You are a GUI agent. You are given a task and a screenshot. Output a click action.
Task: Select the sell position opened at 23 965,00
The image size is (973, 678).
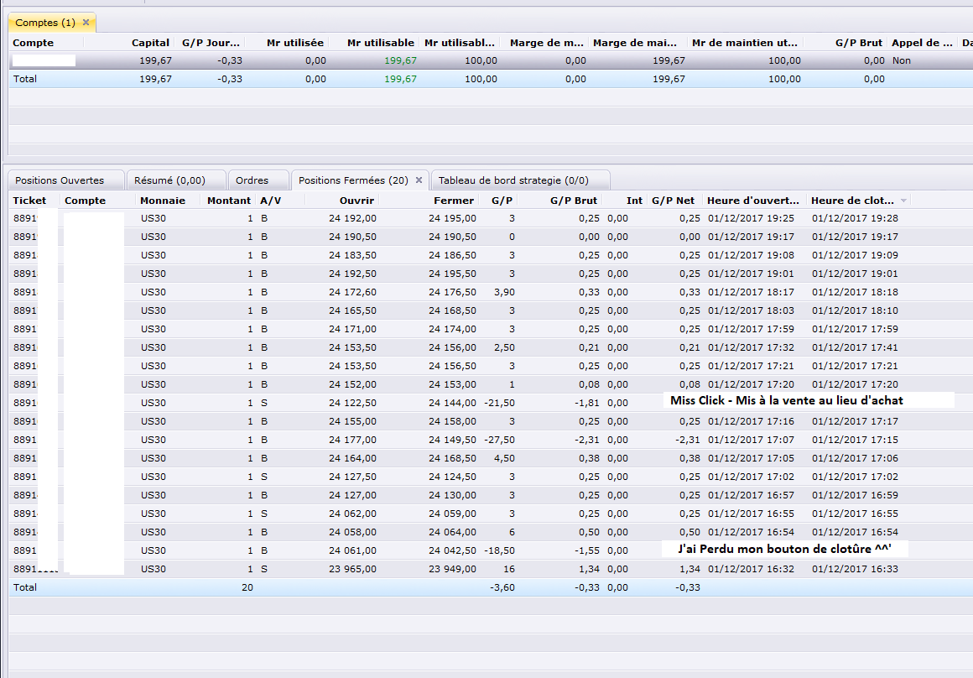pyautogui.click(x=352, y=569)
